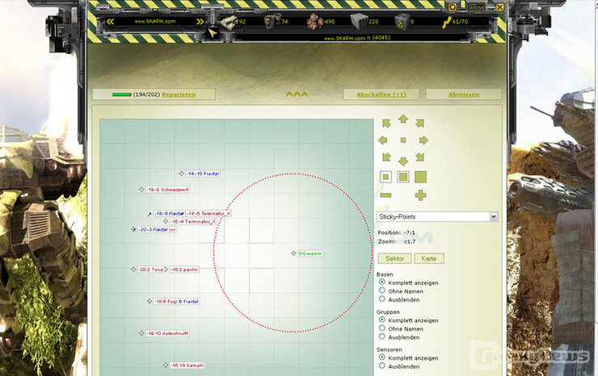Select Gruppen 'Ohne Namen' radio button
Image resolution: width=598 pixels, height=376 pixels.
pyautogui.click(x=382, y=328)
